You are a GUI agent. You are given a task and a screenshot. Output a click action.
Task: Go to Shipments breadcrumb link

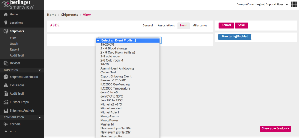pyautogui.click(x=70, y=15)
